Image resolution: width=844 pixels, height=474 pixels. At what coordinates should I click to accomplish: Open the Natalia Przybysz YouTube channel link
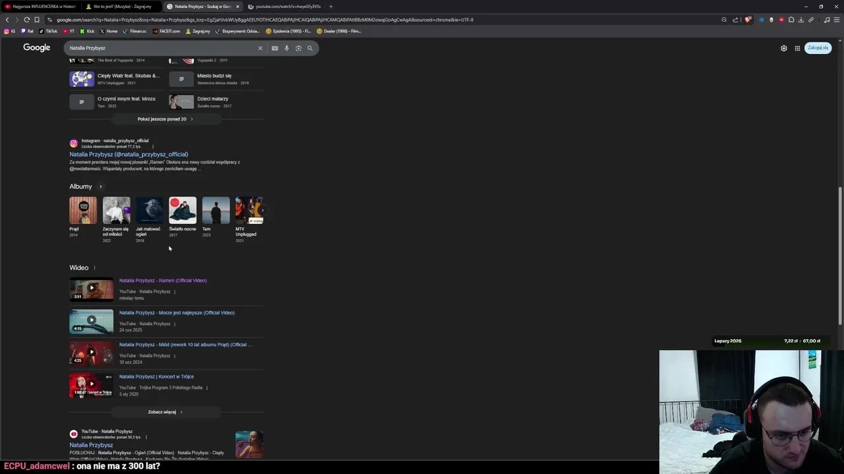click(x=91, y=446)
